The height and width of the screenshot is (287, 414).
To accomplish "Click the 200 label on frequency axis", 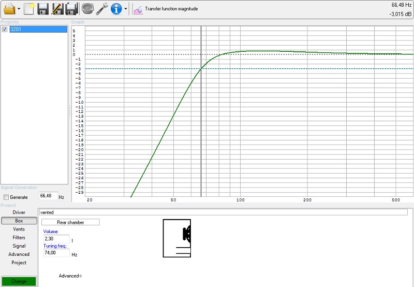I will (x=307, y=200).
